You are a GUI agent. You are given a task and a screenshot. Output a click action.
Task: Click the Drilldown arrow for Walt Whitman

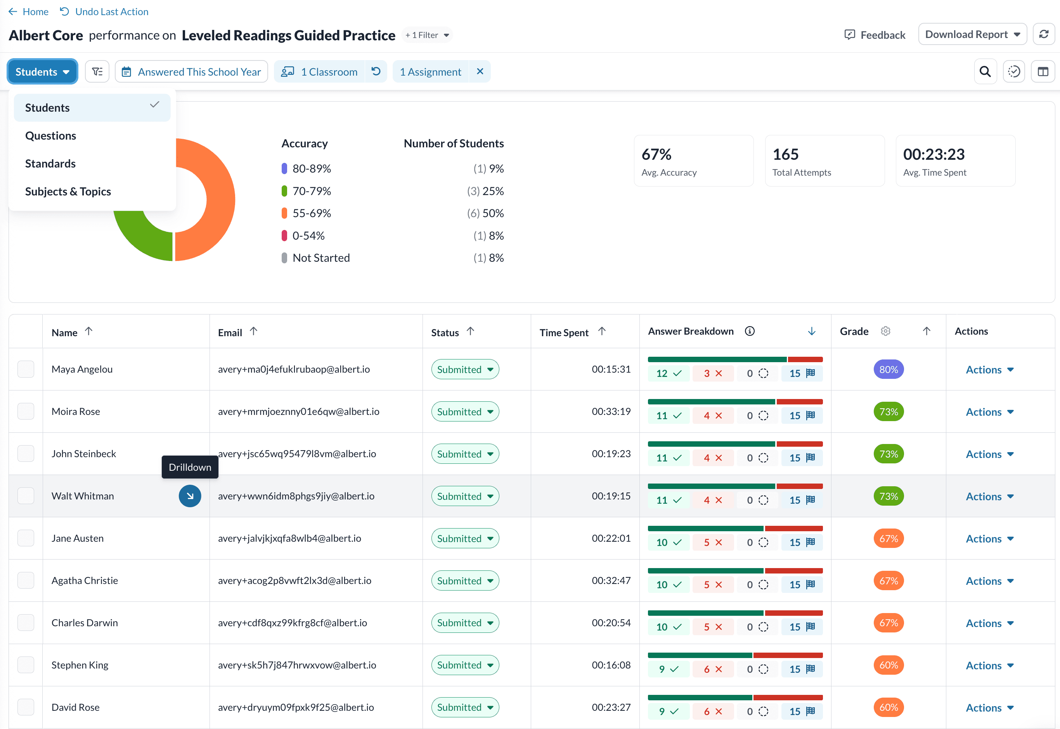(190, 496)
